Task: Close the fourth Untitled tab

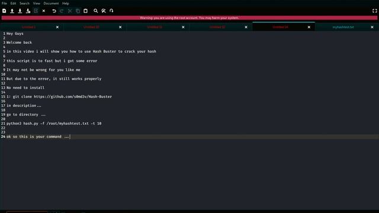Action: coord(246,27)
